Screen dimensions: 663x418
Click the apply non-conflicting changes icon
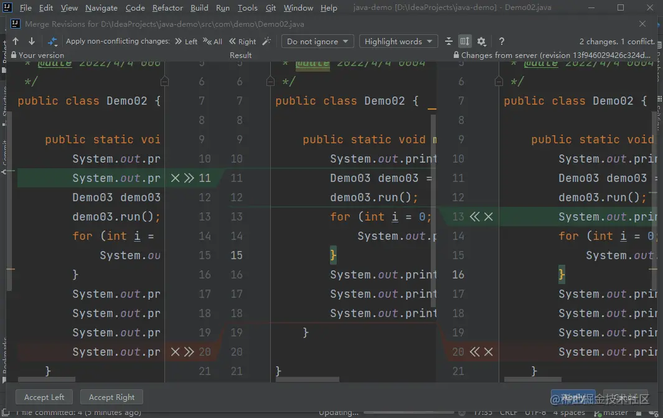52,41
